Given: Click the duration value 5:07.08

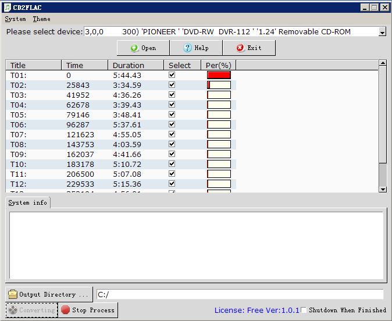Looking at the screenshot, I should 127,174.
